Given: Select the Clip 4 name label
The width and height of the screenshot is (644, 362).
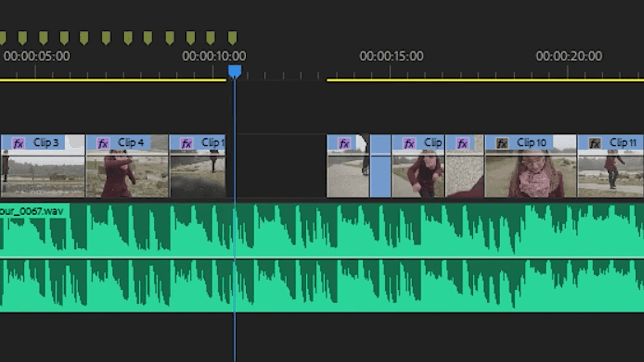Looking at the screenshot, I should click(x=131, y=143).
